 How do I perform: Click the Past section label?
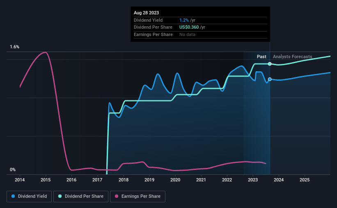click(261, 57)
